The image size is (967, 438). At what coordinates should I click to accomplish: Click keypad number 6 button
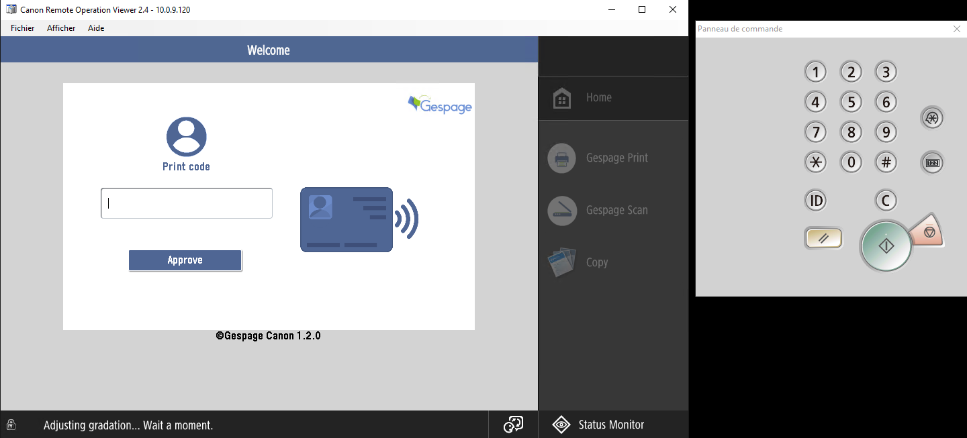[886, 103]
